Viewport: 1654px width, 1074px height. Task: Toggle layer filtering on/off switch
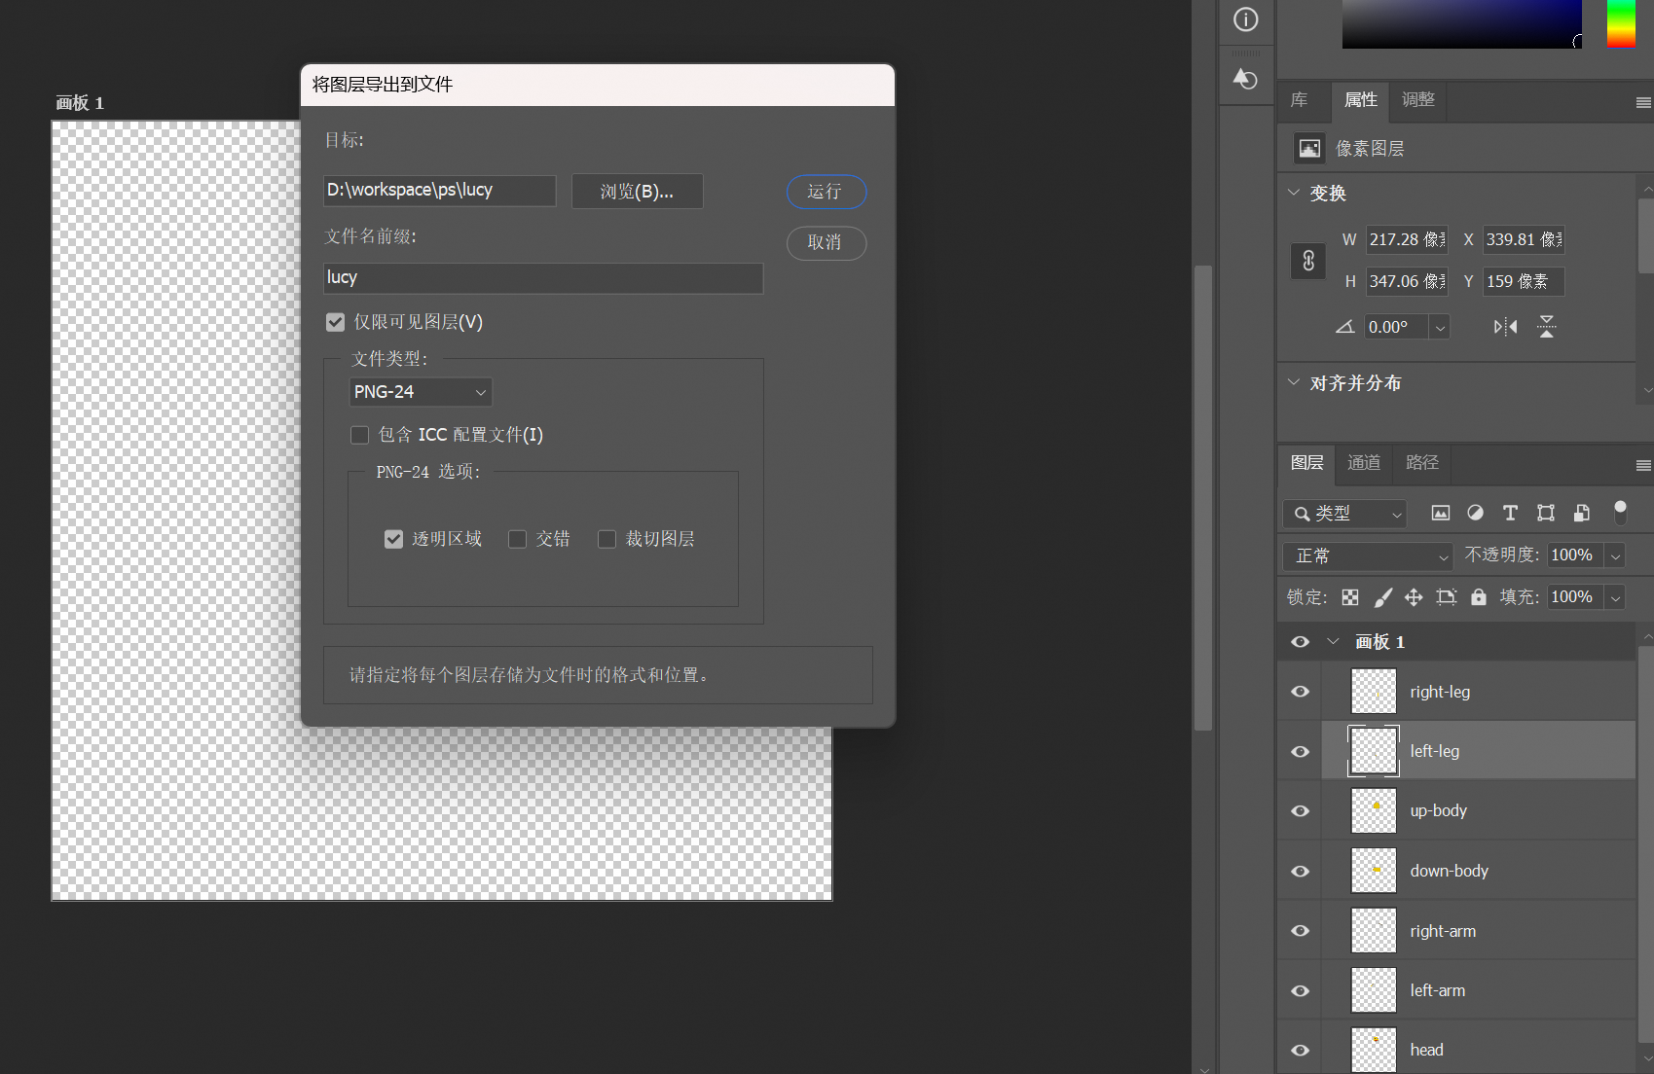(x=1620, y=512)
